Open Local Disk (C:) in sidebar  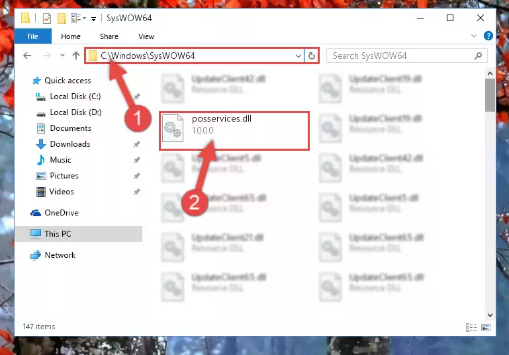[75, 97]
